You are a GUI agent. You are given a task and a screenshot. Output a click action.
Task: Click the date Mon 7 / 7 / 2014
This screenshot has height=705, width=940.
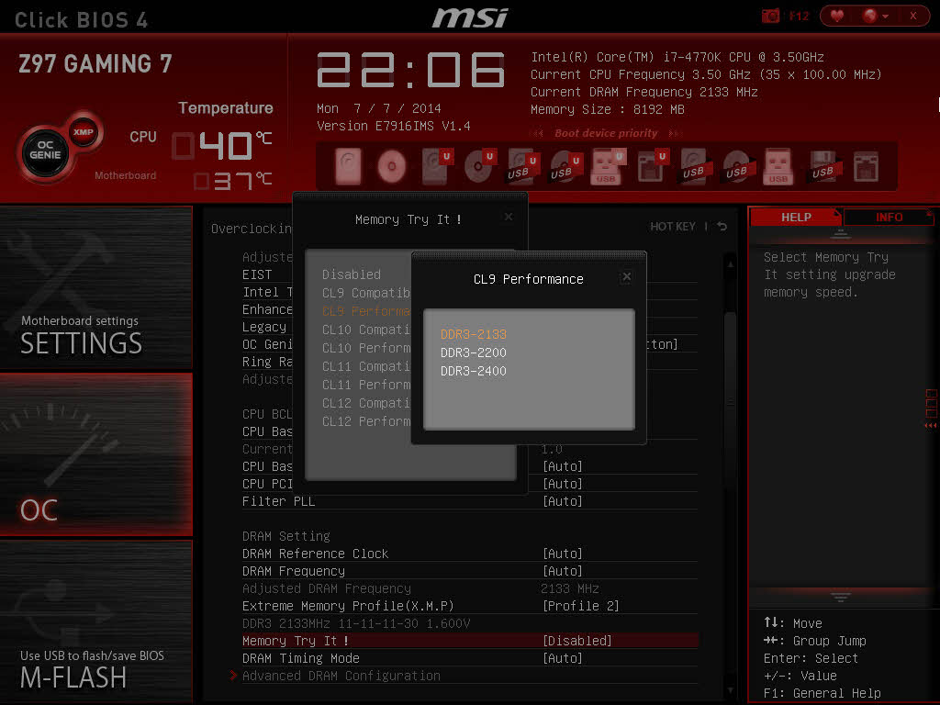pyautogui.click(x=379, y=108)
